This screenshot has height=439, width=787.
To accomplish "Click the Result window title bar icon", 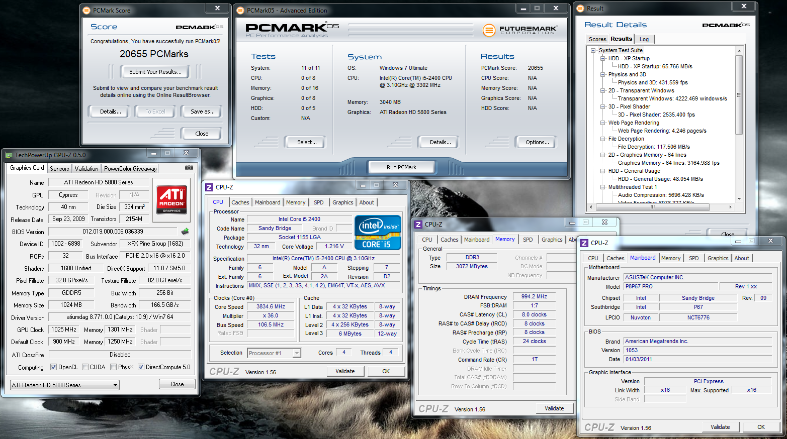I will pyautogui.click(x=580, y=8).
